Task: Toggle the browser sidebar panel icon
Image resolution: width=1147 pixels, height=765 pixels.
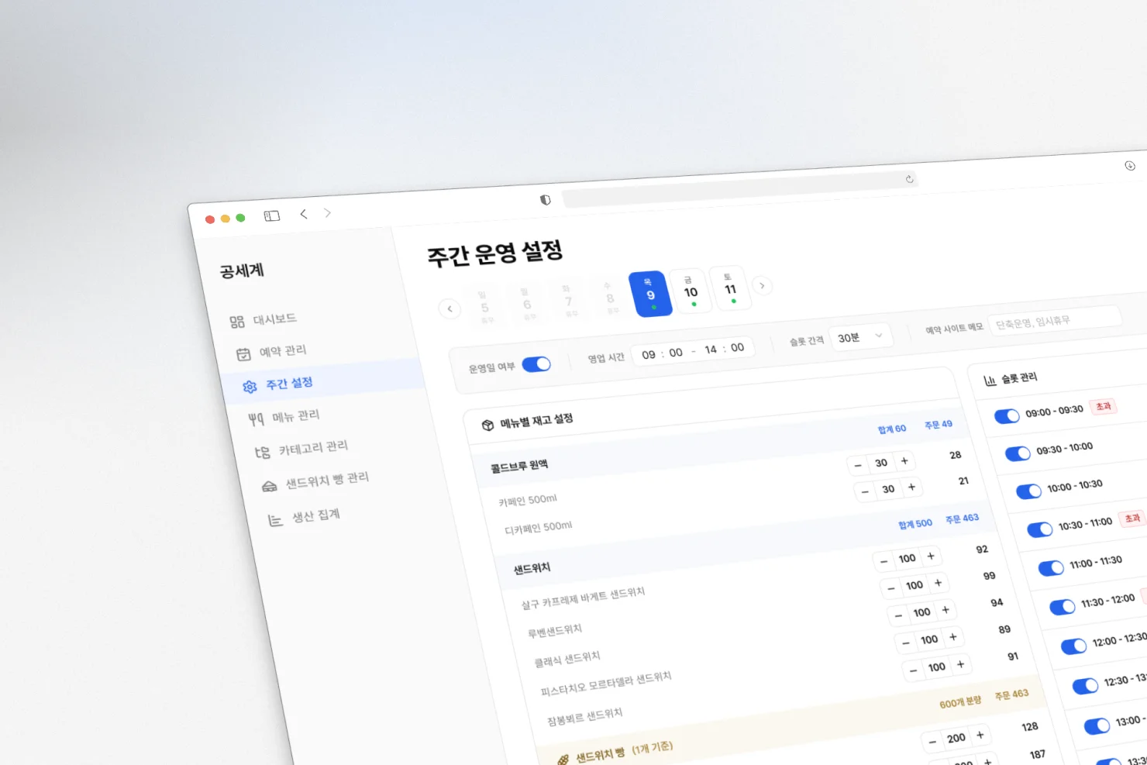Action: coord(271,216)
